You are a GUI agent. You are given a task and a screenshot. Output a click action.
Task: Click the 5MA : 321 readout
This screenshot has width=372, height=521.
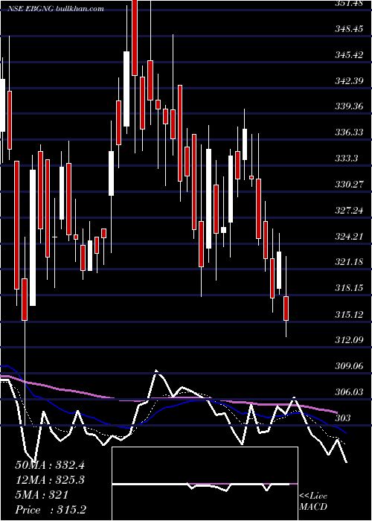[x=42, y=495]
